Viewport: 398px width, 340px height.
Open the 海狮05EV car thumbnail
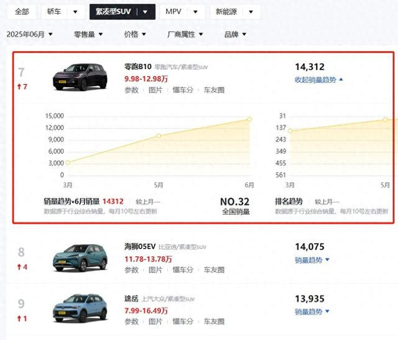(x=80, y=258)
